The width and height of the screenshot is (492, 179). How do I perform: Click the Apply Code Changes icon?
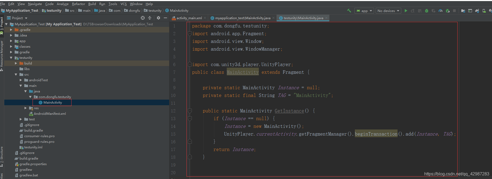420,11
